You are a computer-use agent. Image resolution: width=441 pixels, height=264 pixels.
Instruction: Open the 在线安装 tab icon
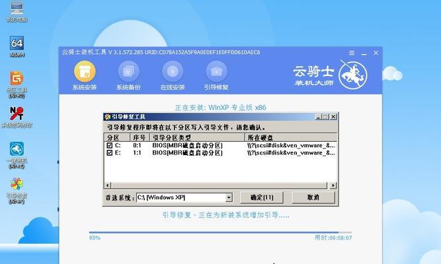[x=173, y=72]
